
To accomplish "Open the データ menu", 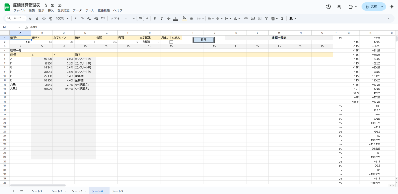I will pyautogui.click(x=77, y=10).
